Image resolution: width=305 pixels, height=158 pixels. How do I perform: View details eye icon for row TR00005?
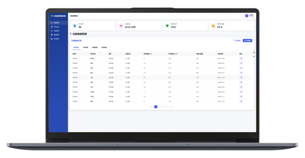[x=241, y=78]
